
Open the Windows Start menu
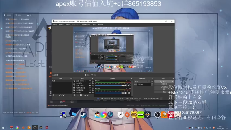3,127
